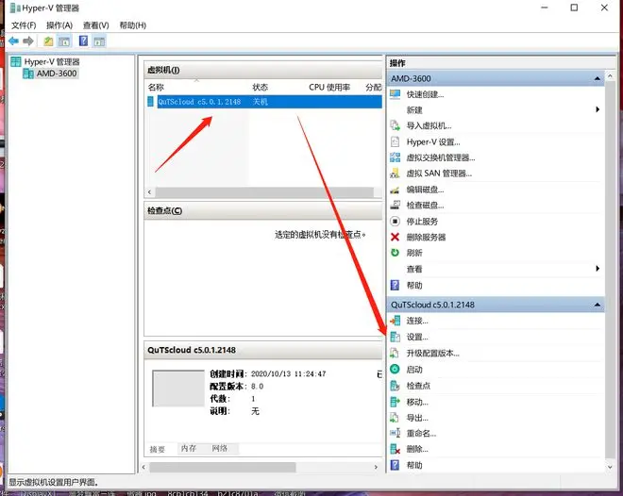
Task: Select the QuTScloud c5.0.1.2148 virtual machine row
Action: click(264, 102)
